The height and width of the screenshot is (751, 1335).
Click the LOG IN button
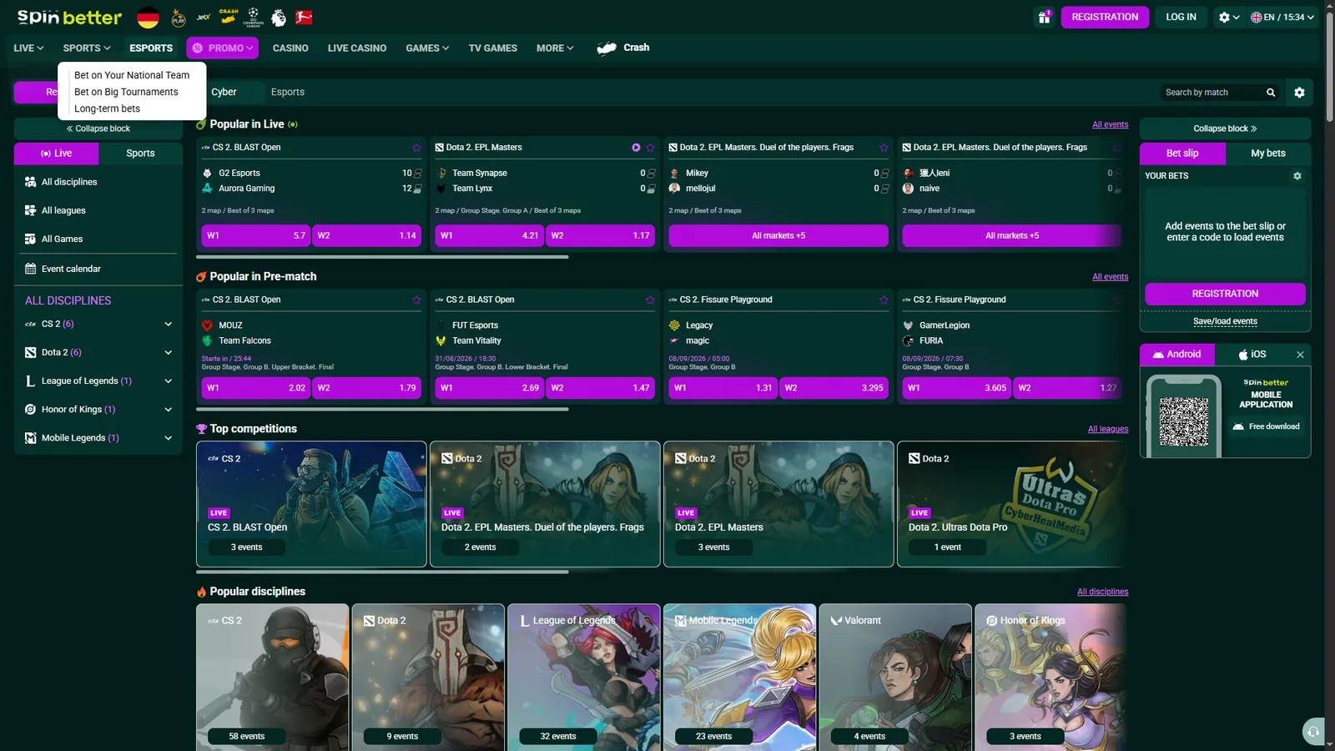(1181, 17)
